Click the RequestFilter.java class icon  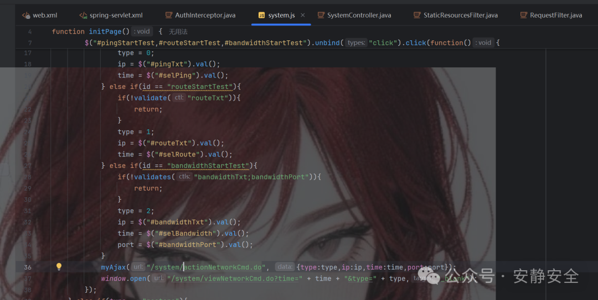(x=524, y=15)
